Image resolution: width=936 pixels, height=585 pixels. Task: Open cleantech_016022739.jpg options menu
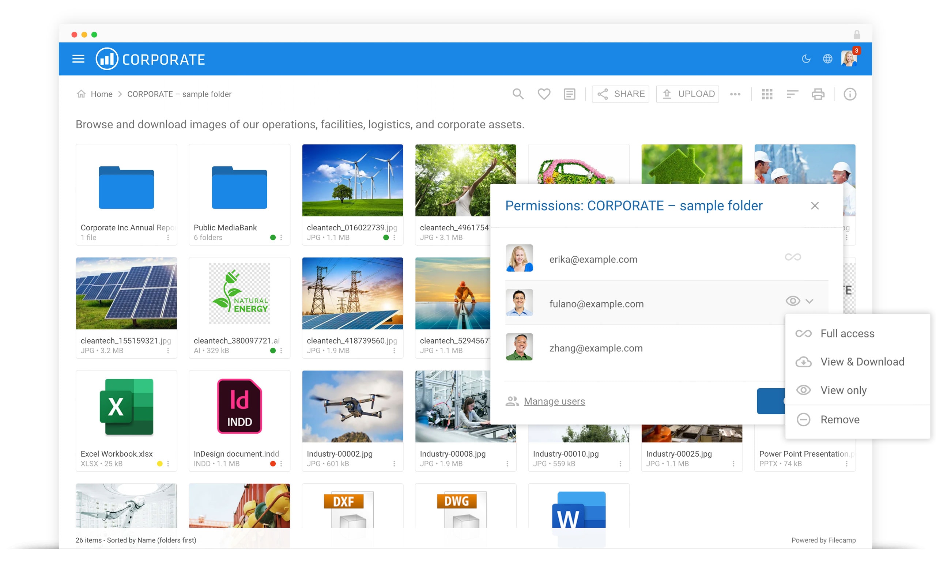point(394,238)
